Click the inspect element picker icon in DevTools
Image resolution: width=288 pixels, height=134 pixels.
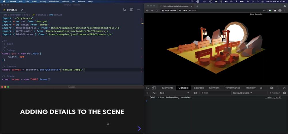point(148,88)
